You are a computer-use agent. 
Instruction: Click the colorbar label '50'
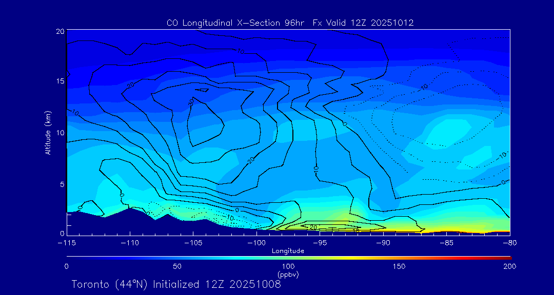coord(177,266)
